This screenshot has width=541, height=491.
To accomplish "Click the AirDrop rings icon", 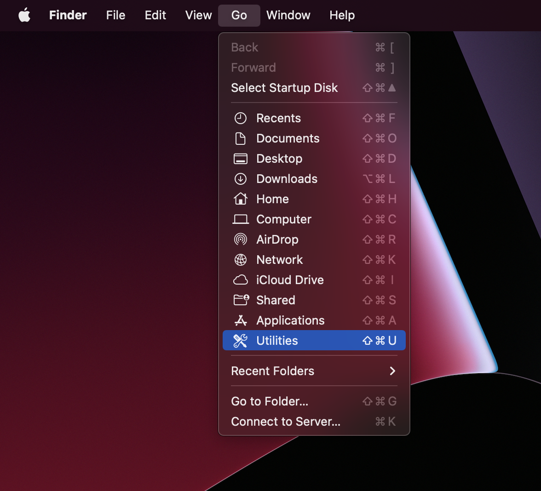I will (x=241, y=240).
